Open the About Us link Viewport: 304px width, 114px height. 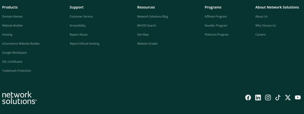pyautogui.click(x=261, y=16)
